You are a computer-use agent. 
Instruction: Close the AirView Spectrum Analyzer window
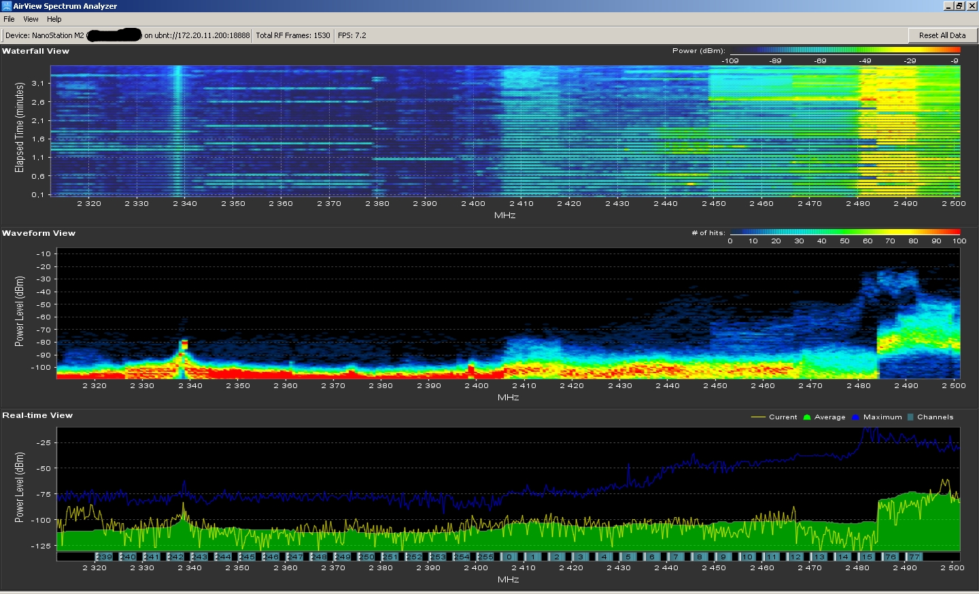pos(971,6)
